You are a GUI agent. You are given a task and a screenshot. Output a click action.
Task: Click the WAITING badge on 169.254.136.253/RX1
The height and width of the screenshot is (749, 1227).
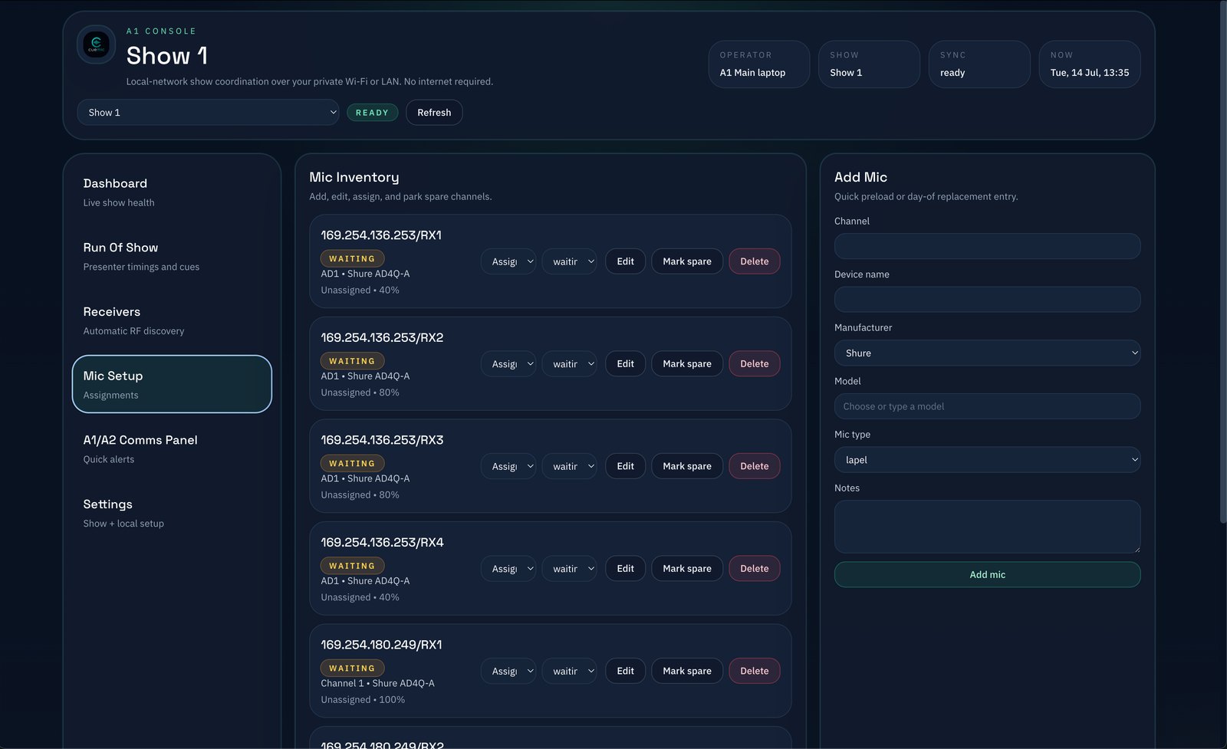(x=352, y=258)
